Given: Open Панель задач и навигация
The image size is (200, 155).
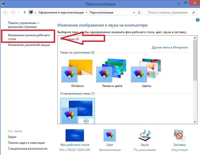Looking at the screenshot, I should [26, 143].
